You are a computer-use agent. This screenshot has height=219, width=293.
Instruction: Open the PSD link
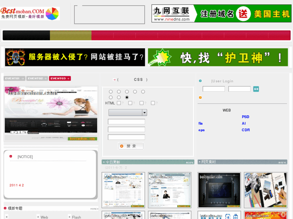click(x=245, y=117)
